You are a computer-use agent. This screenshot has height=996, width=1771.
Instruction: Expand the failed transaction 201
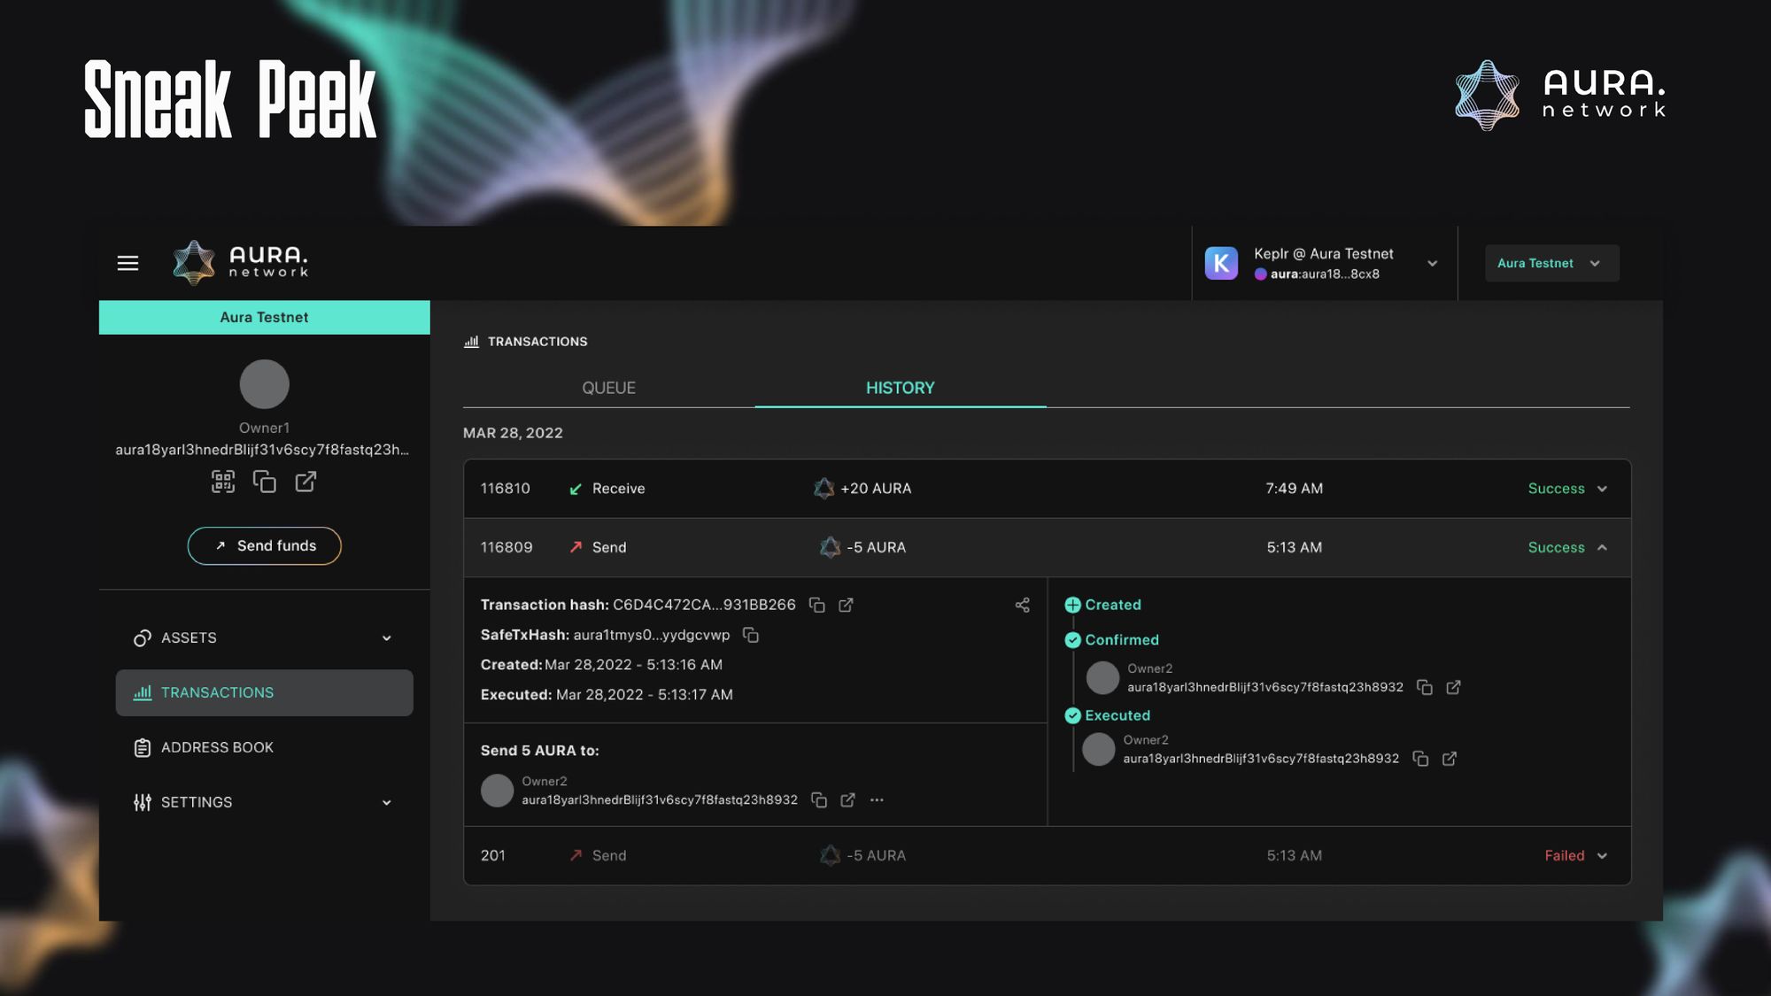[1602, 855]
